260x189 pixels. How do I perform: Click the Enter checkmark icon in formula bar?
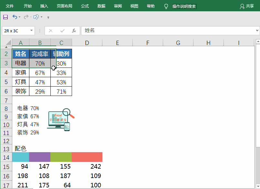(x=62, y=31)
